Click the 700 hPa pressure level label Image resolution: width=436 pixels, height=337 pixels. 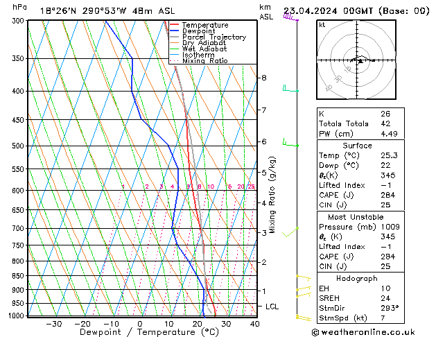(18, 229)
